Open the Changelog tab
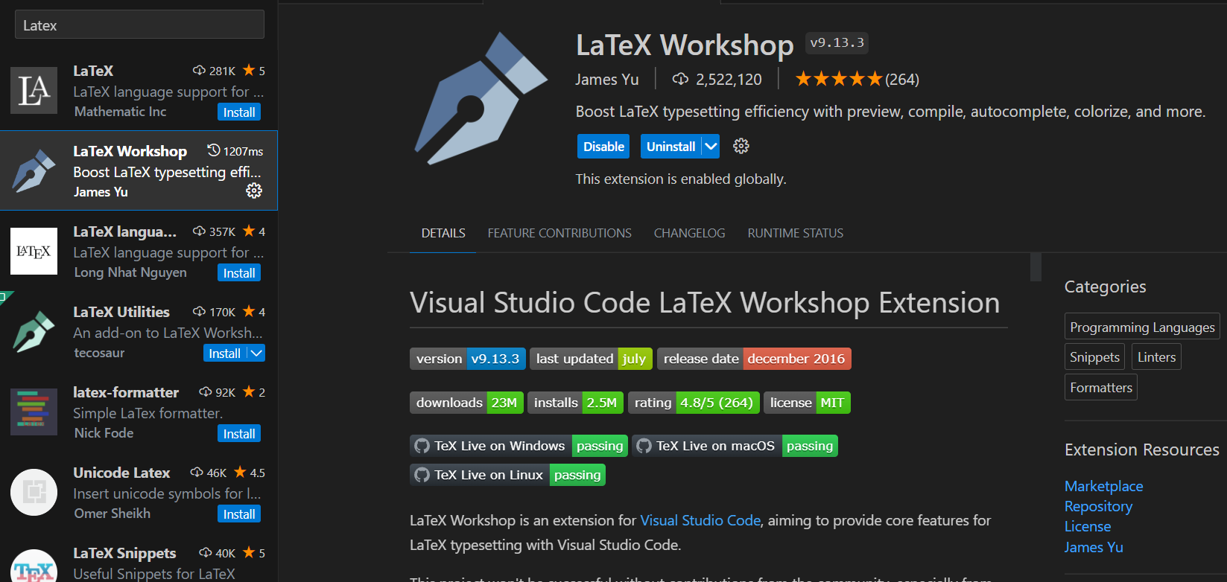The image size is (1227, 582). (689, 233)
